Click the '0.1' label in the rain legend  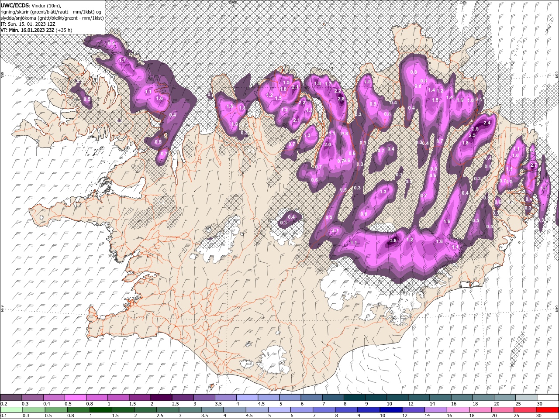click(x=3, y=416)
